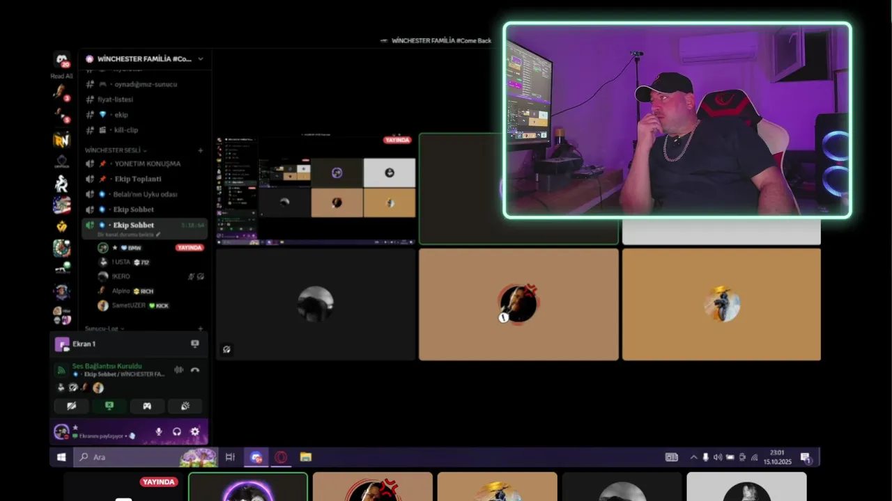Open activities with game controller button
Screen dimensions: 892x501
tap(147, 406)
